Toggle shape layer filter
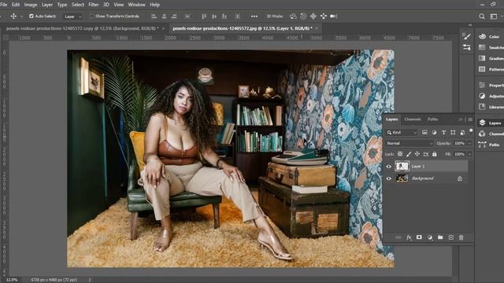 coord(453,132)
